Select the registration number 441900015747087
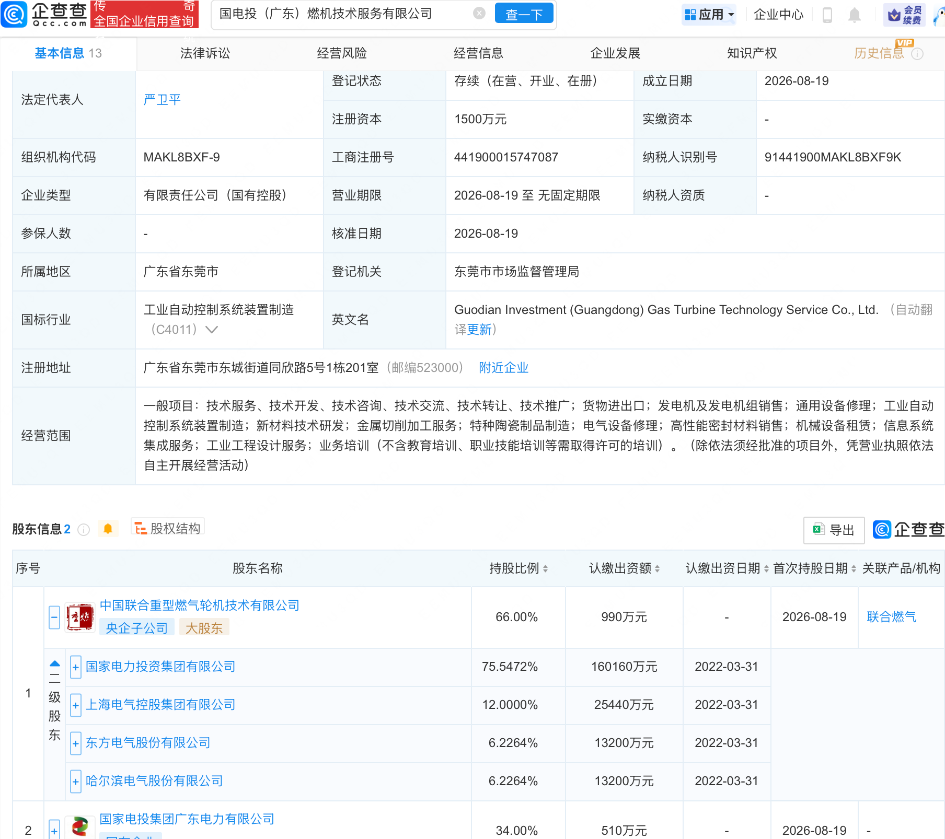 point(506,157)
